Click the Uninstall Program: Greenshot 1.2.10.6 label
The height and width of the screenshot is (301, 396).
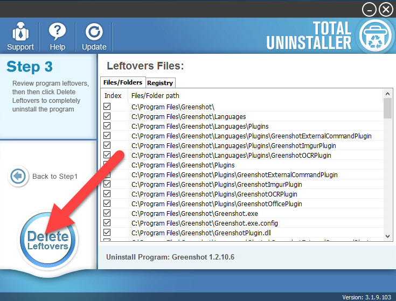pyautogui.click(x=170, y=257)
